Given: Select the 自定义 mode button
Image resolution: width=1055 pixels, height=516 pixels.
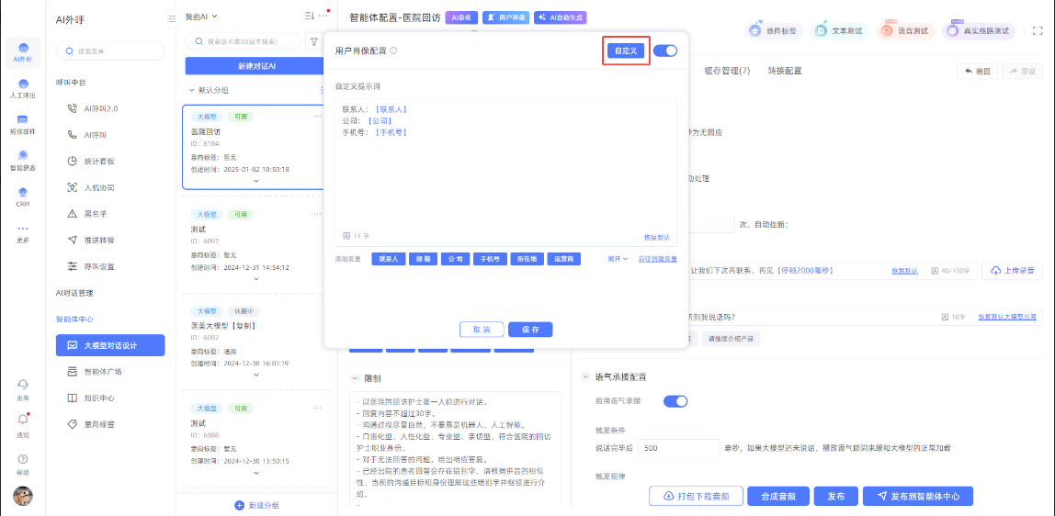Looking at the screenshot, I should [x=626, y=50].
